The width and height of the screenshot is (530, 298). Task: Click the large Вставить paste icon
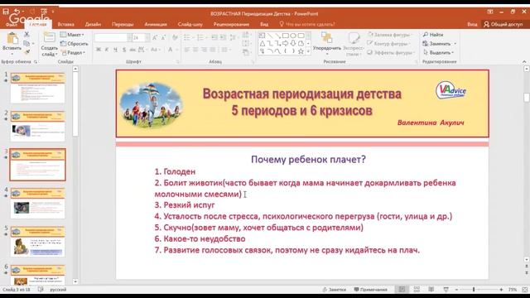click(12, 39)
